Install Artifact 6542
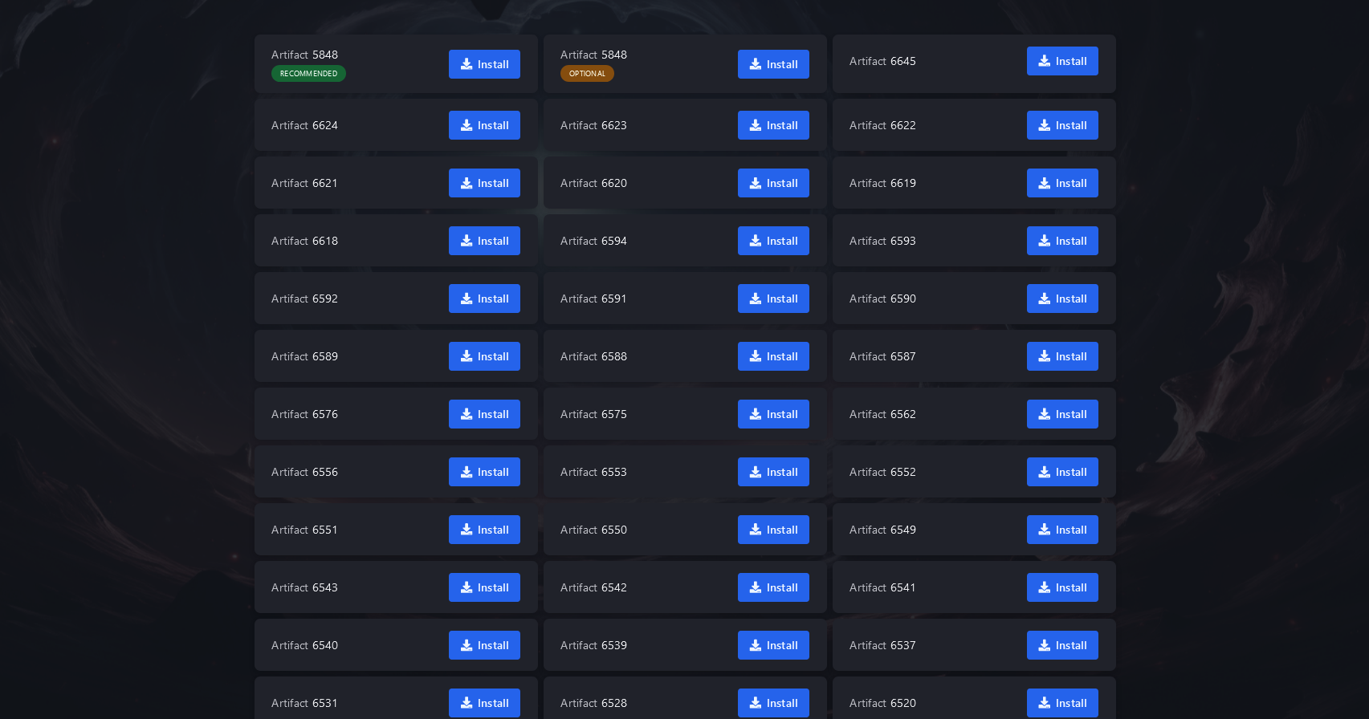This screenshot has width=1369, height=719. pos(773,587)
